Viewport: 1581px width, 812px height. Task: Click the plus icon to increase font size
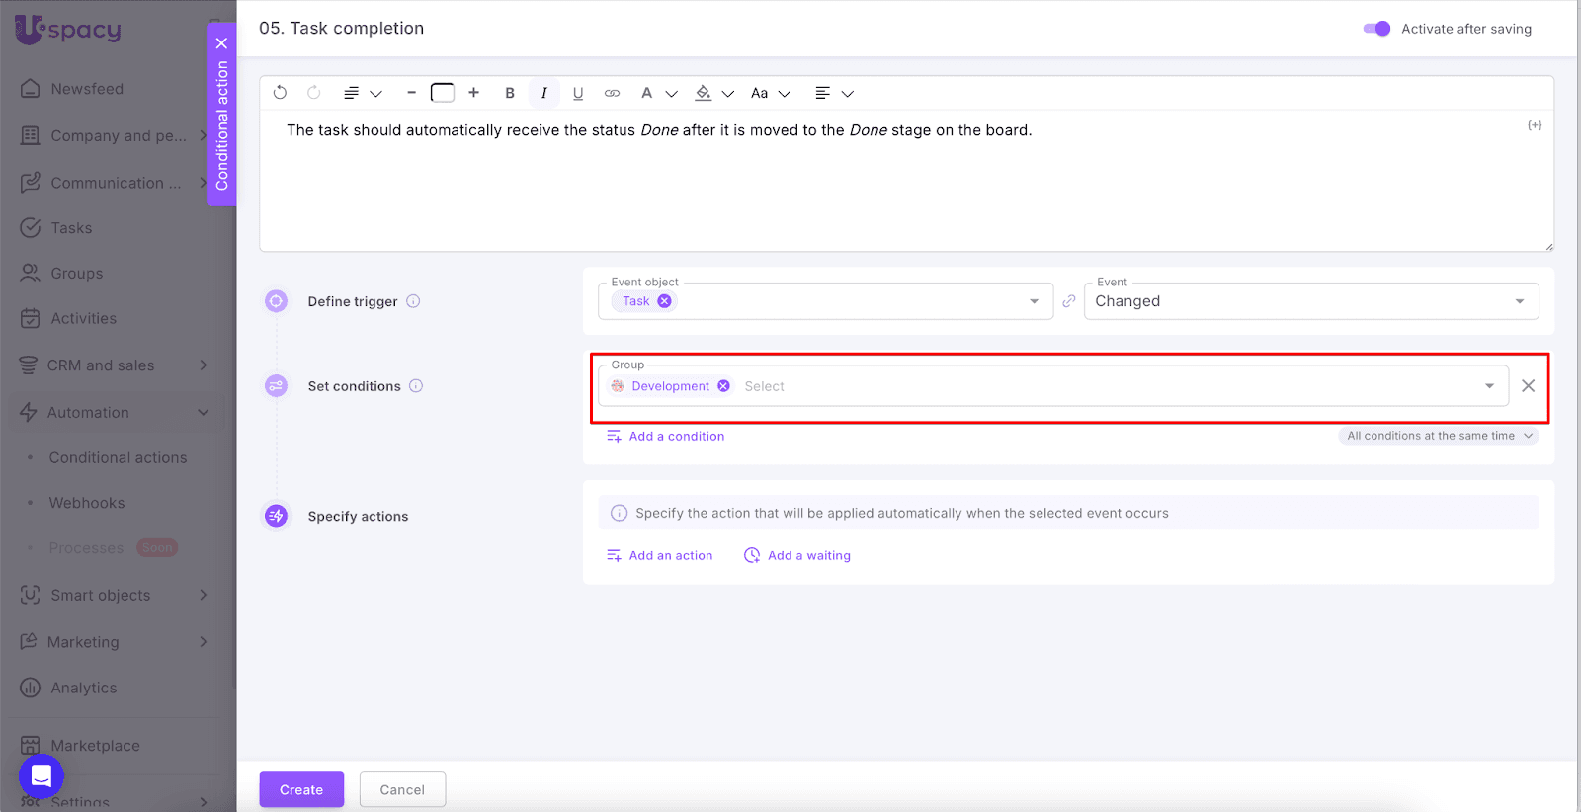474,93
